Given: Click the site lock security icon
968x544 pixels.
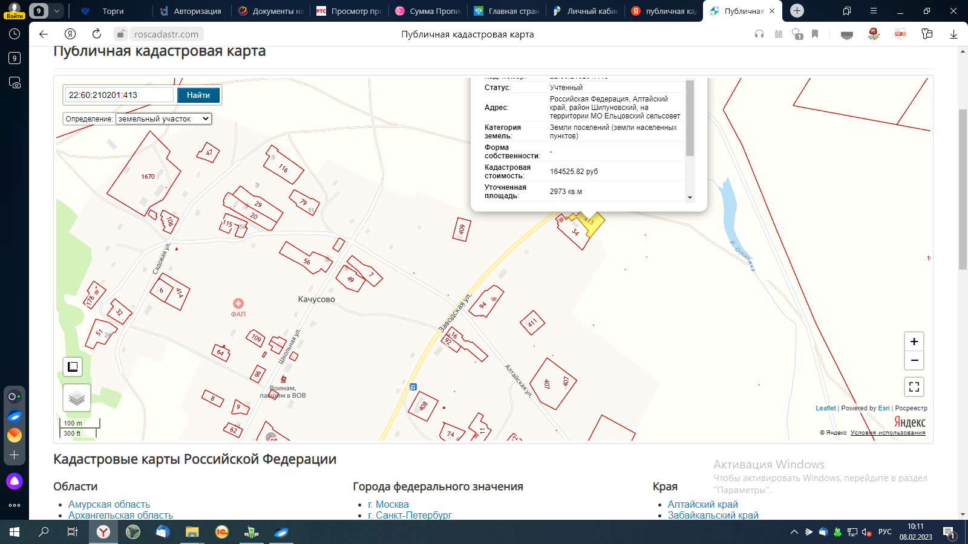Looking at the screenshot, I should pyautogui.click(x=121, y=34).
